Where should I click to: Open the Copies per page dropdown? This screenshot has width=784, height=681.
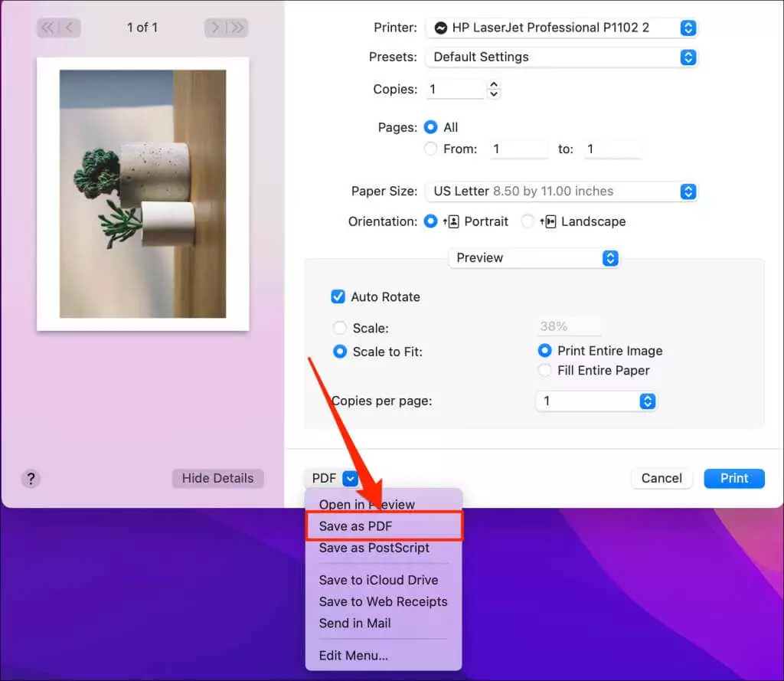pos(596,401)
